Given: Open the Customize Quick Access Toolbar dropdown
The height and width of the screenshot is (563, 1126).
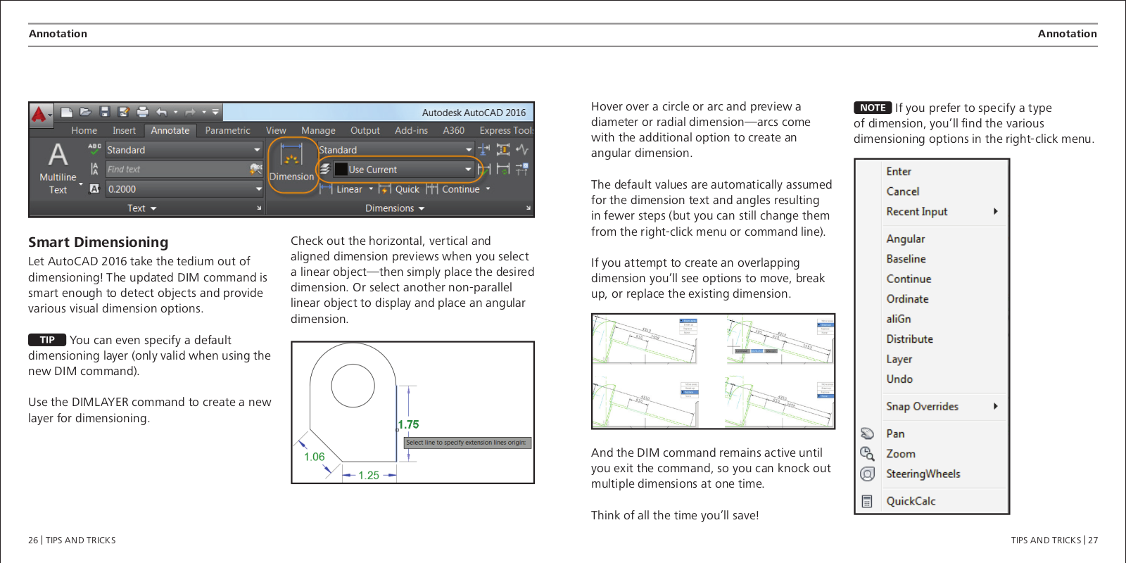Looking at the screenshot, I should (x=216, y=112).
